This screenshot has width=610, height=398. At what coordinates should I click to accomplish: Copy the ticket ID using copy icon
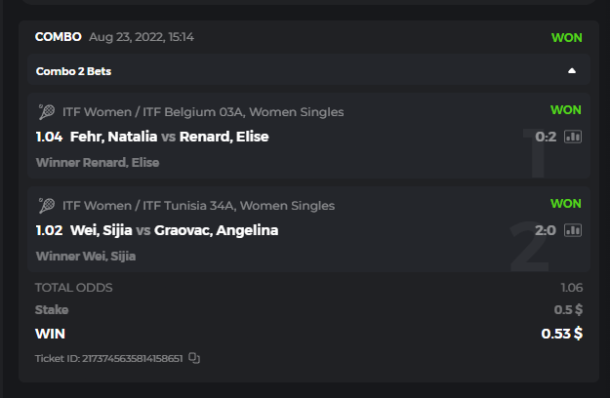coord(194,358)
